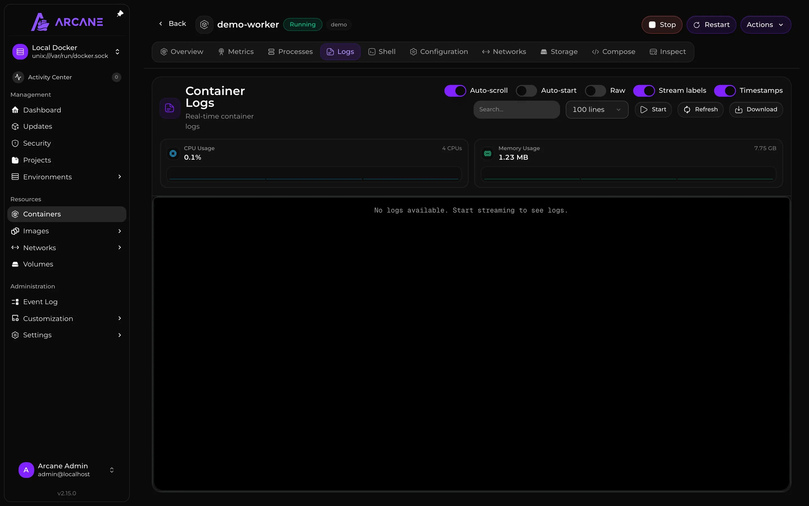809x506 pixels.
Task: Click the Updates box icon
Action: point(15,126)
